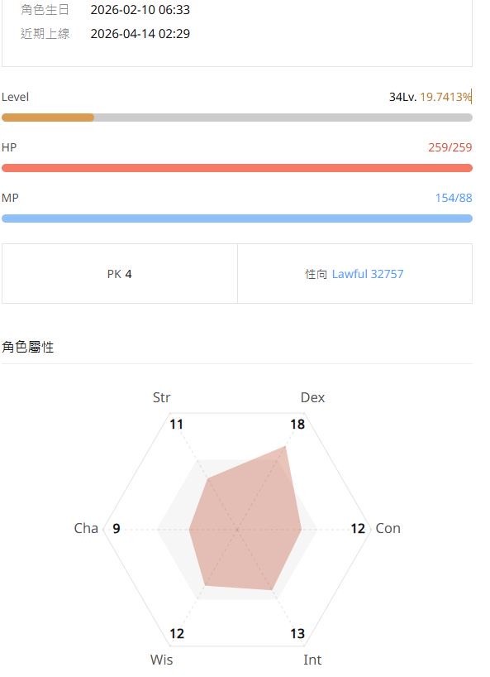Click the MP value 154/88

click(453, 198)
